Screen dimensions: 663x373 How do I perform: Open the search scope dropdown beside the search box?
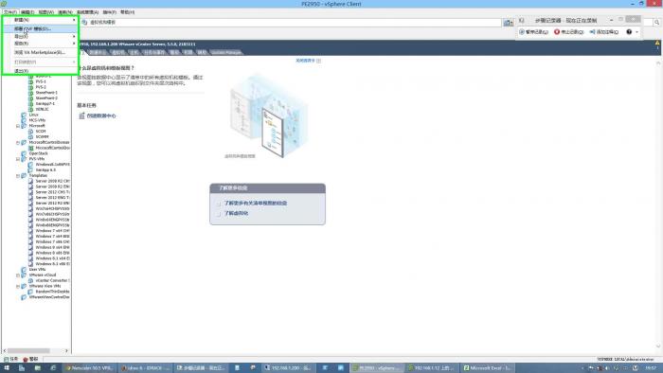click(x=508, y=23)
